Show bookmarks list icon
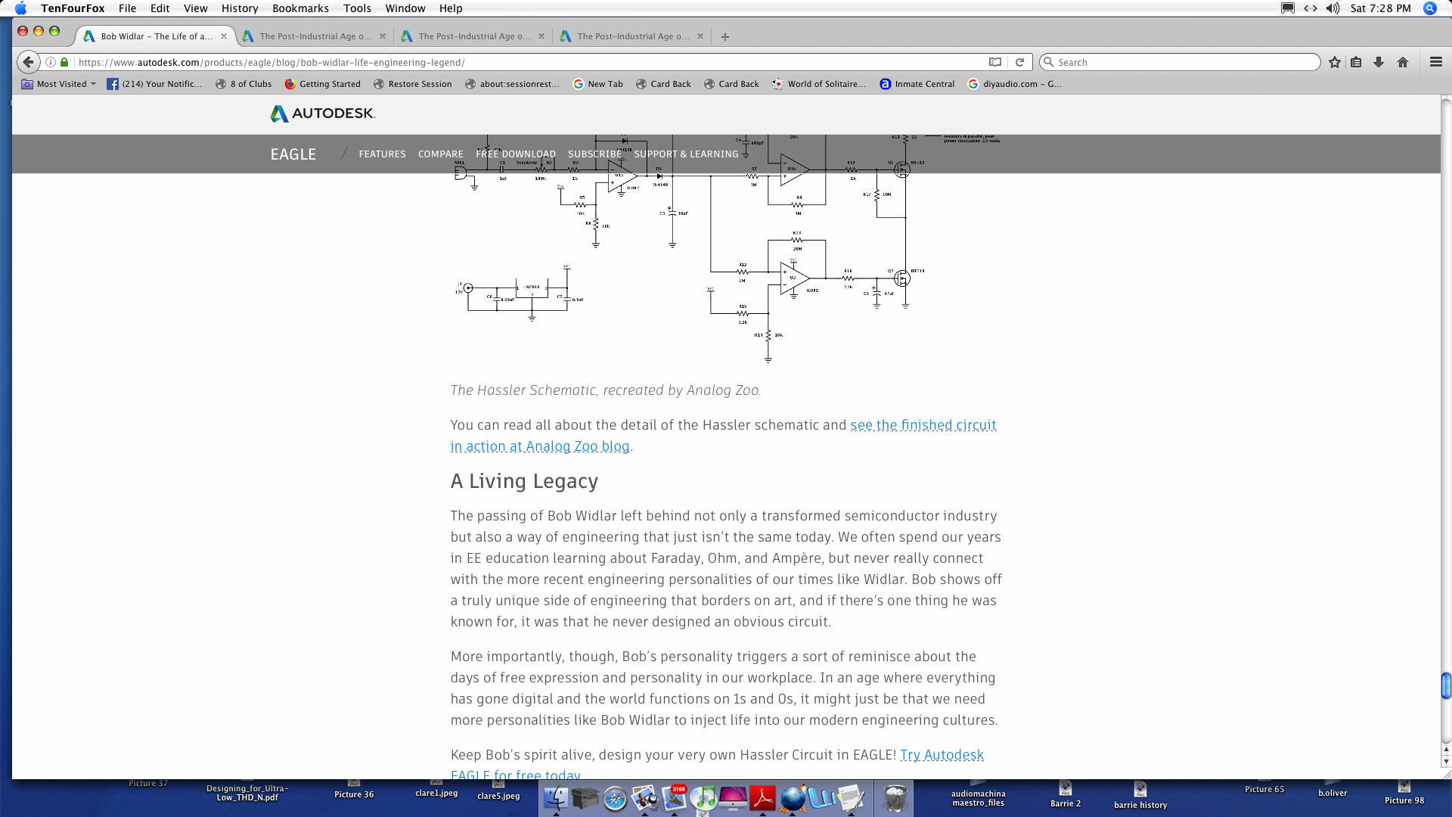Screen dimensions: 1452x817 click(1356, 62)
